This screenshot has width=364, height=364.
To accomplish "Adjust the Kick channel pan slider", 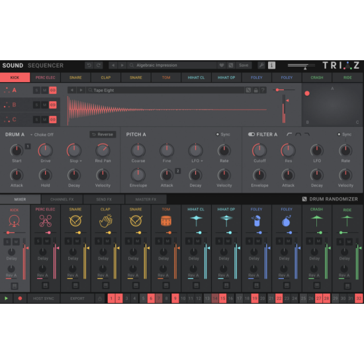I will tap(14, 232).
